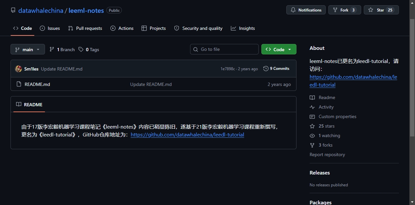Focus the Go to file search field

tap(224, 49)
